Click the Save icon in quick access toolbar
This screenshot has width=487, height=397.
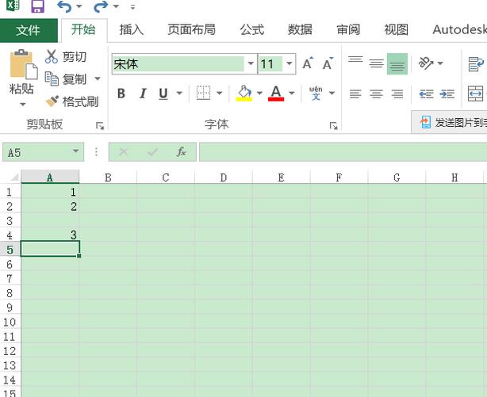pos(37,6)
